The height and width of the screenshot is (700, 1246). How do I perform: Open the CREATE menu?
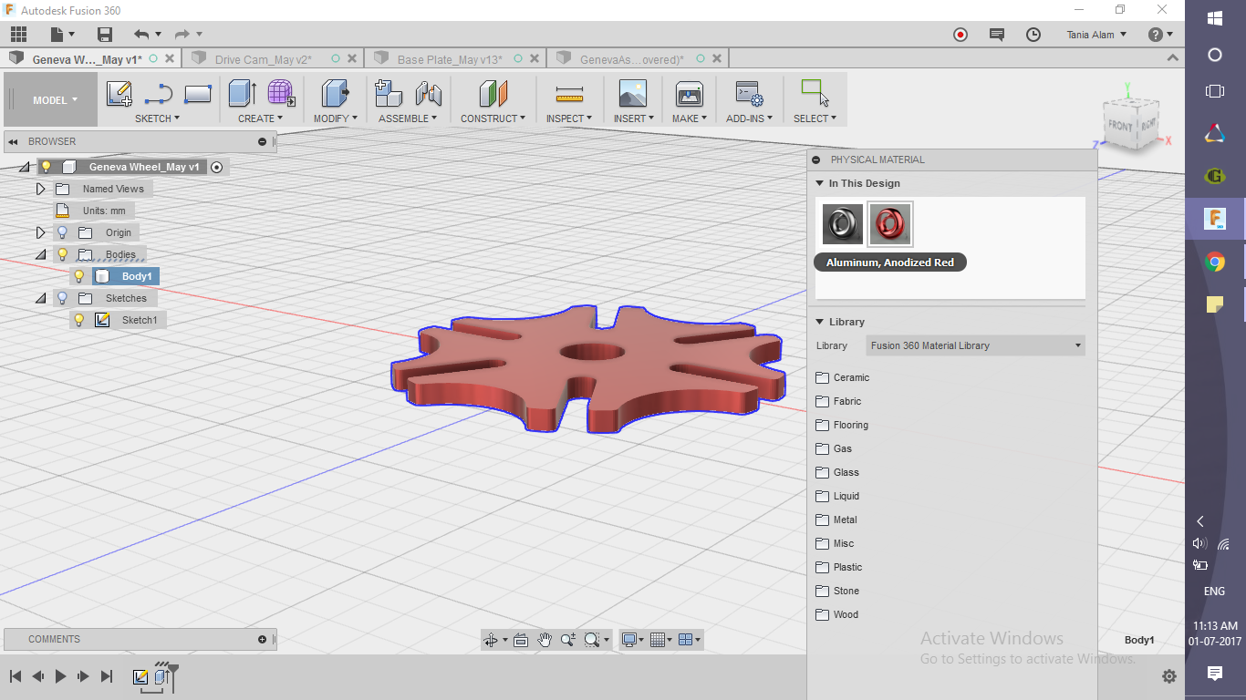pyautogui.click(x=261, y=118)
